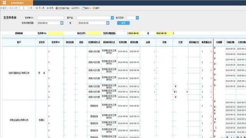The image size is (246, 138).
Task: Click yellow 2016-08-01 value in query parameters row
Action: coord(134,33)
